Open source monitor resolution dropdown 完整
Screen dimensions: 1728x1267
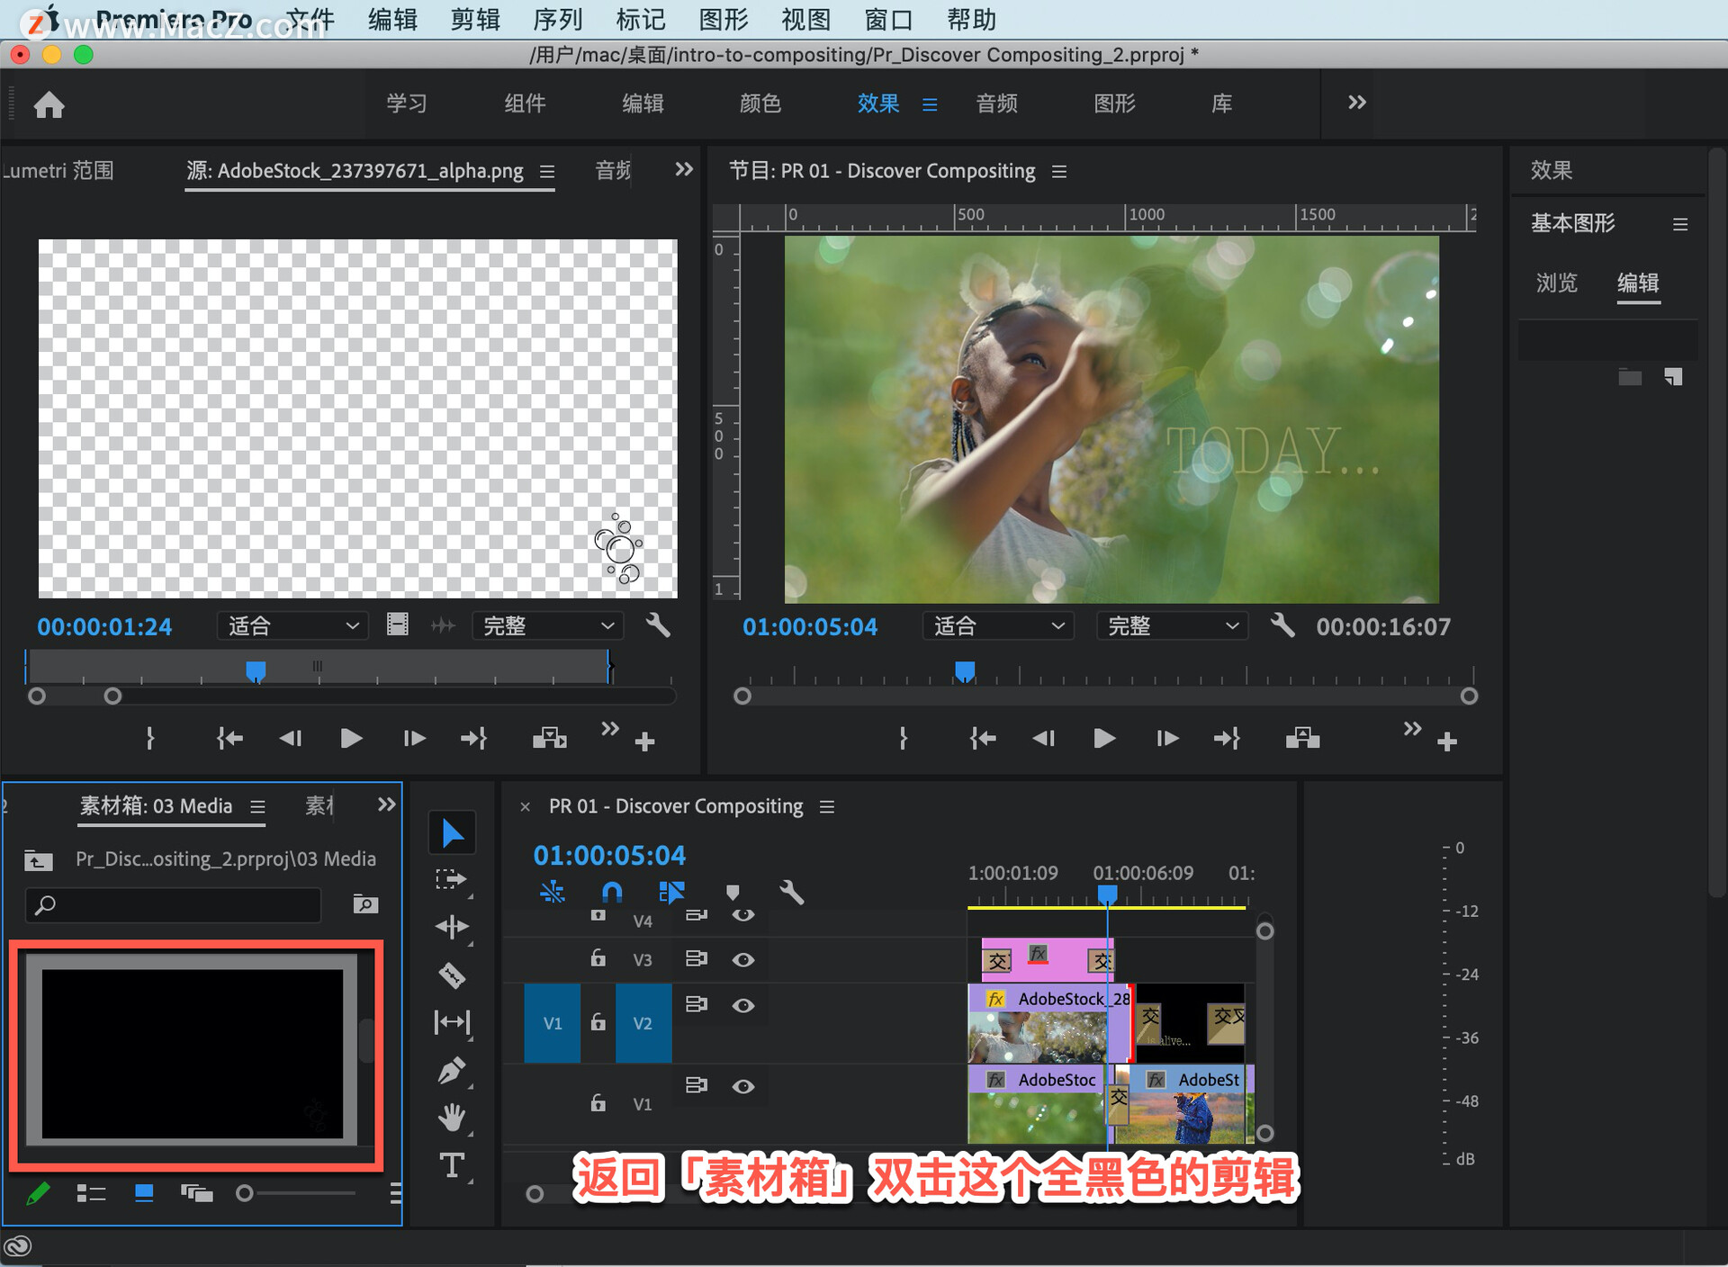pyautogui.click(x=547, y=625)
